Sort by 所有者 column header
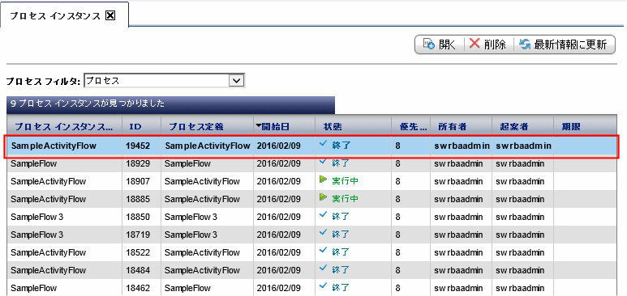This screenshot has height=296, width=627. 462,127
